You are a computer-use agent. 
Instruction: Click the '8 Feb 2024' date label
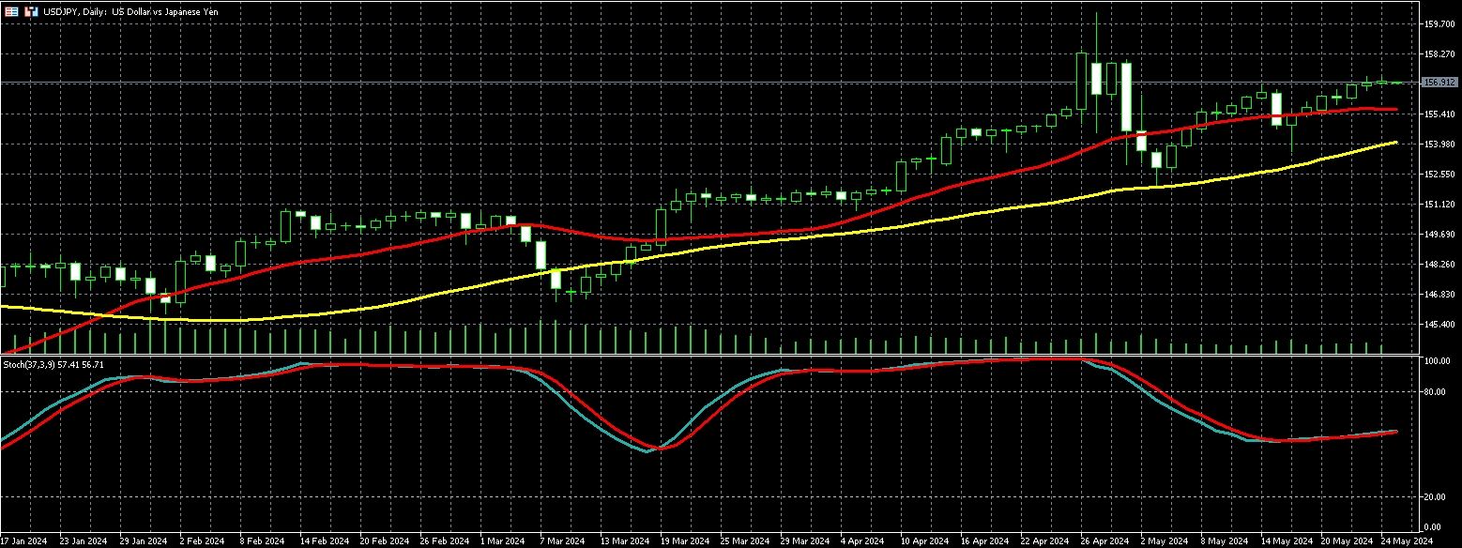pos(262,541)
